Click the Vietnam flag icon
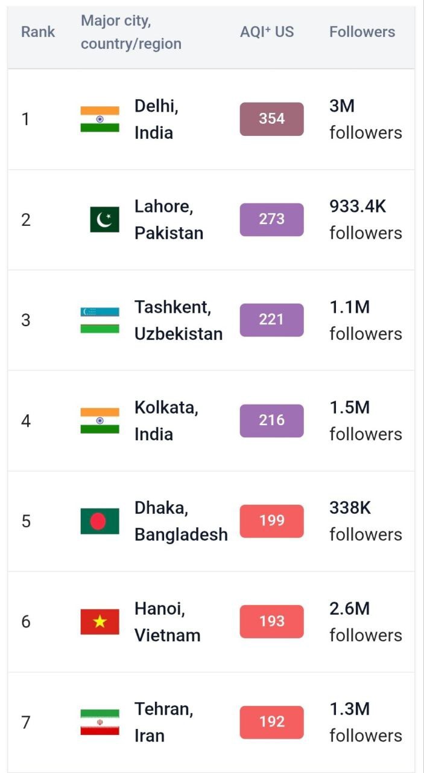The image size is (424, 773). (100, 622)
